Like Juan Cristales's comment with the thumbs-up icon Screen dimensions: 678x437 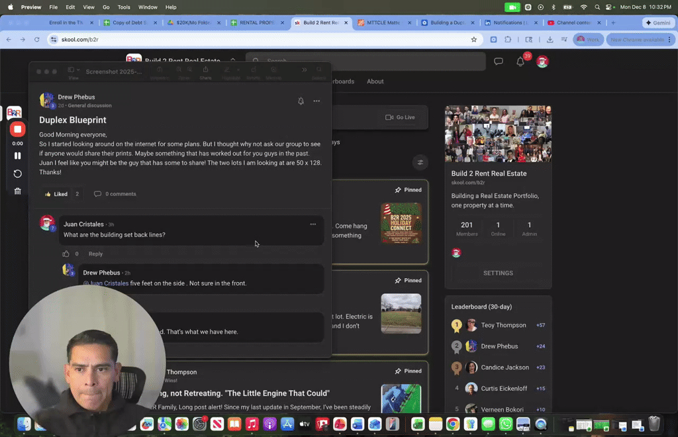click(66, 254)
